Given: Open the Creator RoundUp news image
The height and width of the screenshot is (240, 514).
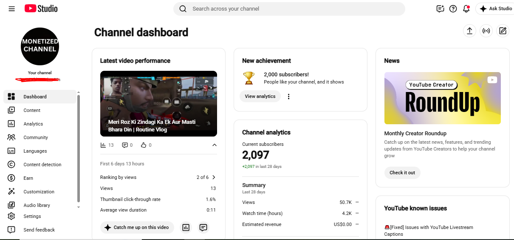Looking at the screenshot, I should 443,98.
